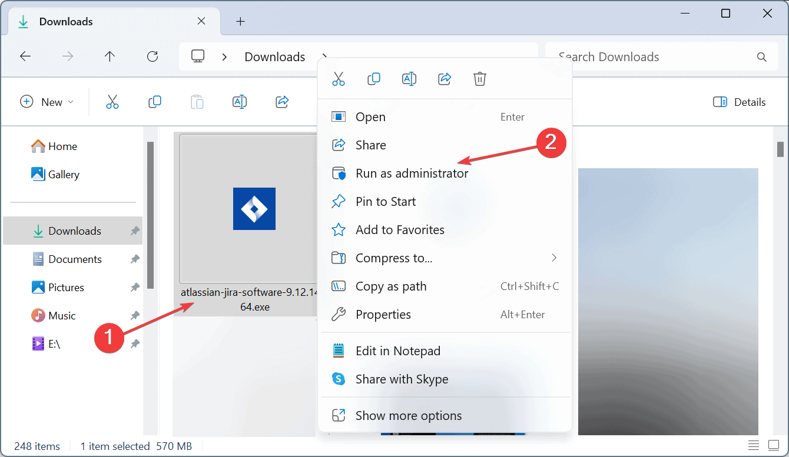
Task: Choose Share from context menu
Action: pos(445,145)
